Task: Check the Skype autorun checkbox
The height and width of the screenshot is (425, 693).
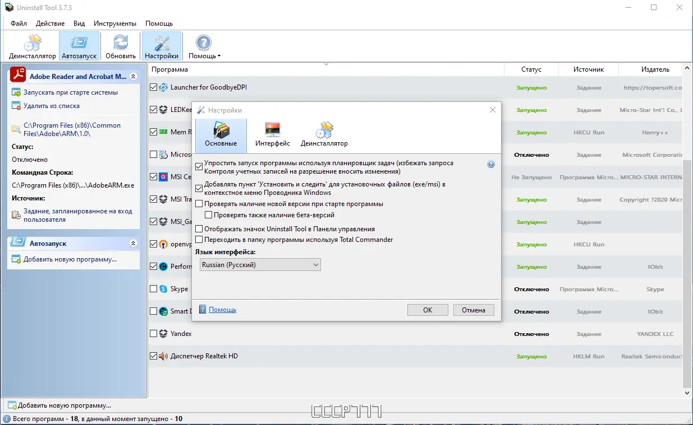Action: click(x=154, y=289)
